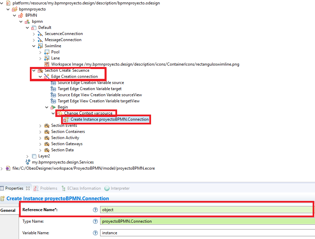Collapse the Default layer node
This screenshot has height=239, width=315.
[27, 28]
